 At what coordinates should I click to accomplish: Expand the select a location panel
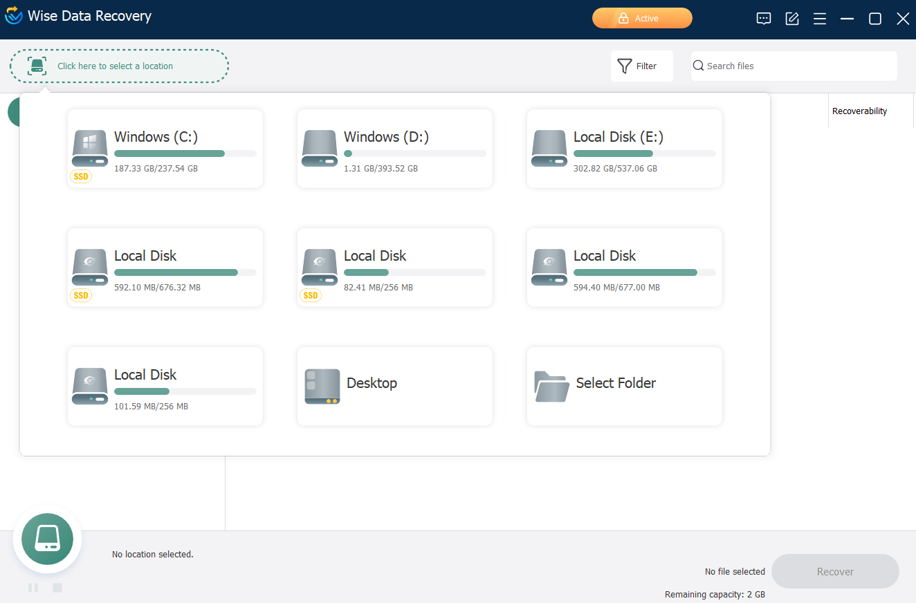[119, 65]
